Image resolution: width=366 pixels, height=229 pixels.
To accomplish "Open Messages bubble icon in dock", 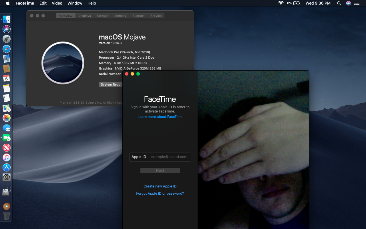I will tap(7, 128).
